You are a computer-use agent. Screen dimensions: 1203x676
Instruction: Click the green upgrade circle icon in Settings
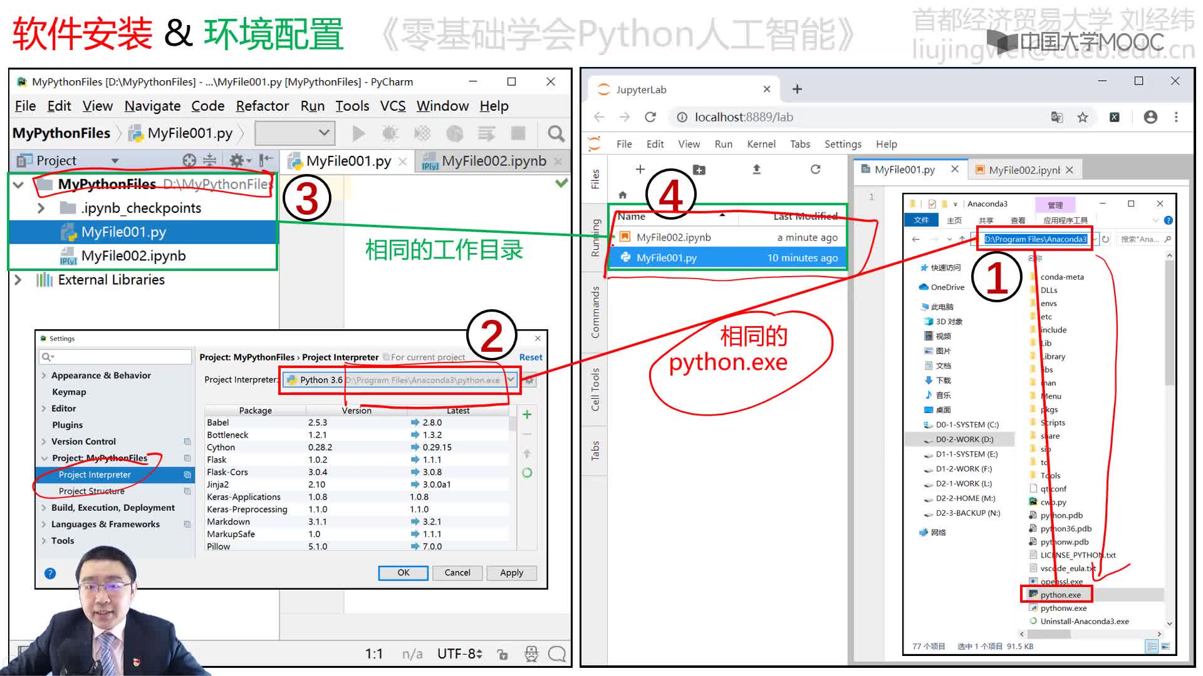[527, 473]
